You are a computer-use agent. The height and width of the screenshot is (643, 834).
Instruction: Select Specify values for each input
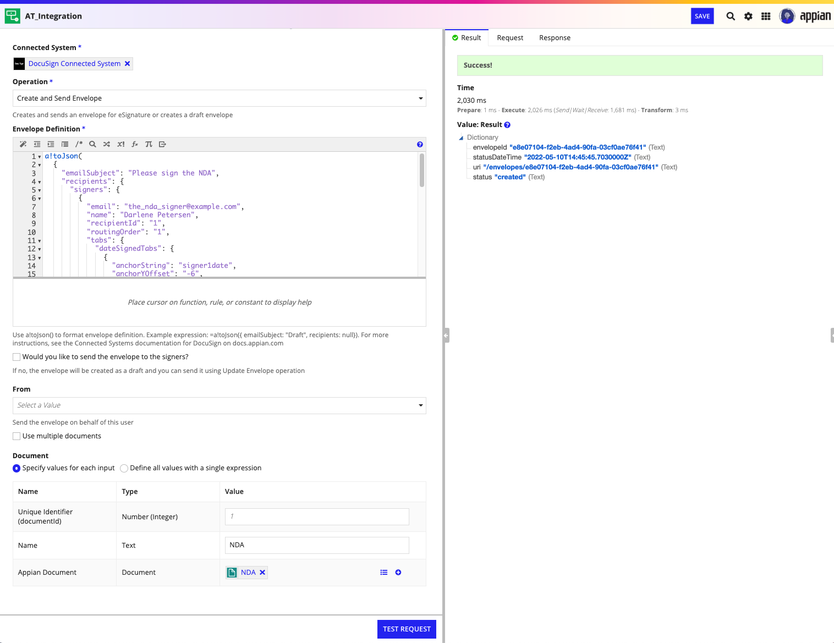click(17, 468)
